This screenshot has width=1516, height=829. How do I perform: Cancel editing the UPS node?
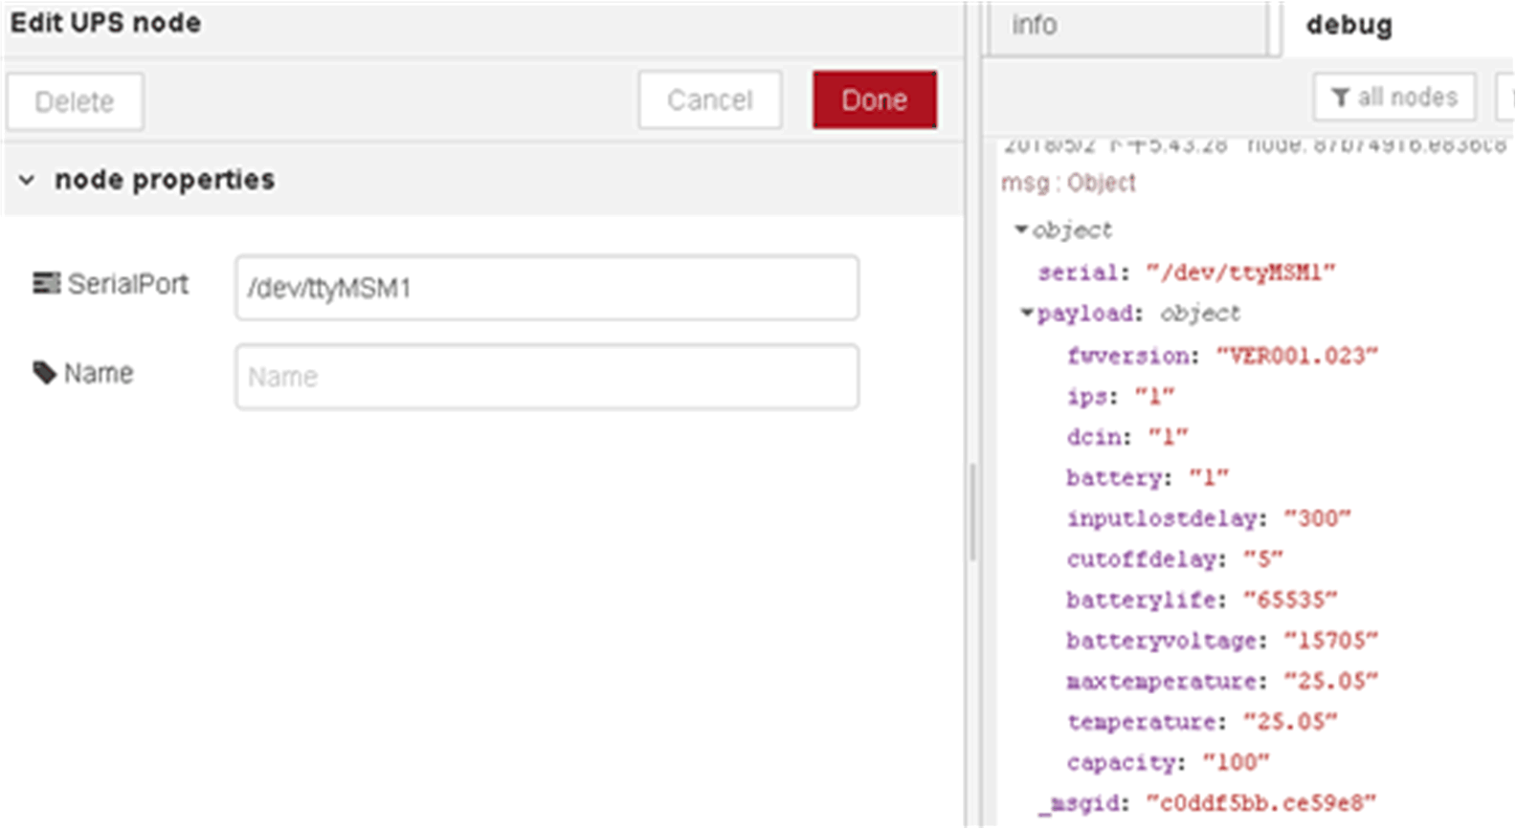tap(709, 100)
